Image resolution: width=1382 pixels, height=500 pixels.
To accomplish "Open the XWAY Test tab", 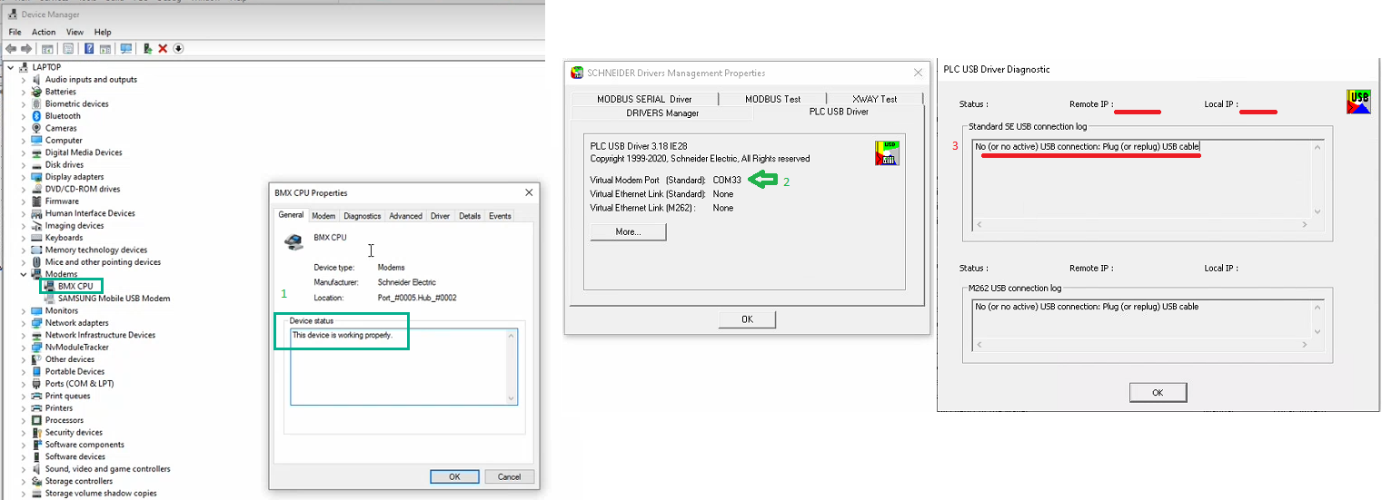I will 875,99.
